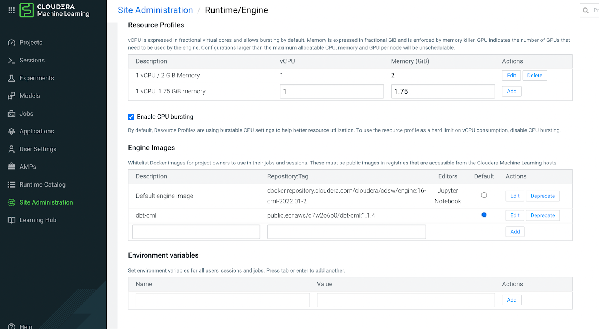Open Sessions terminal icon
599x329 pixels.
[x=12, y=60]
